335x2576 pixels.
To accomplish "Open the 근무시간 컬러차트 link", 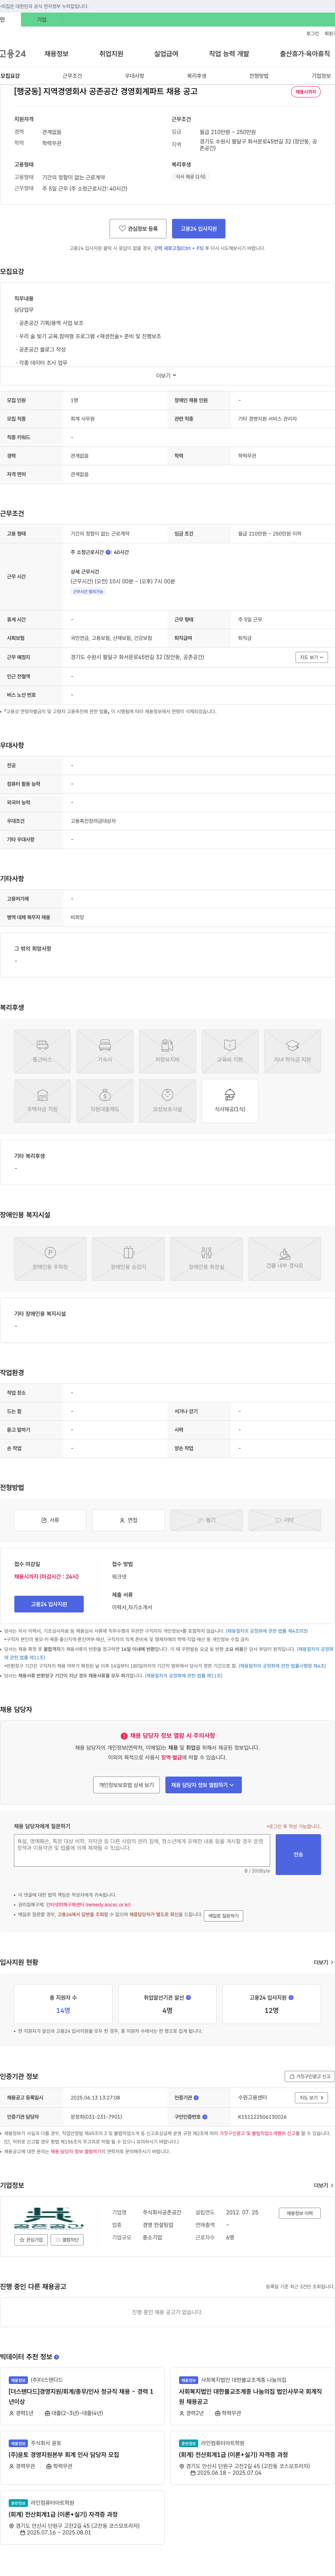I will click(88, 591).
